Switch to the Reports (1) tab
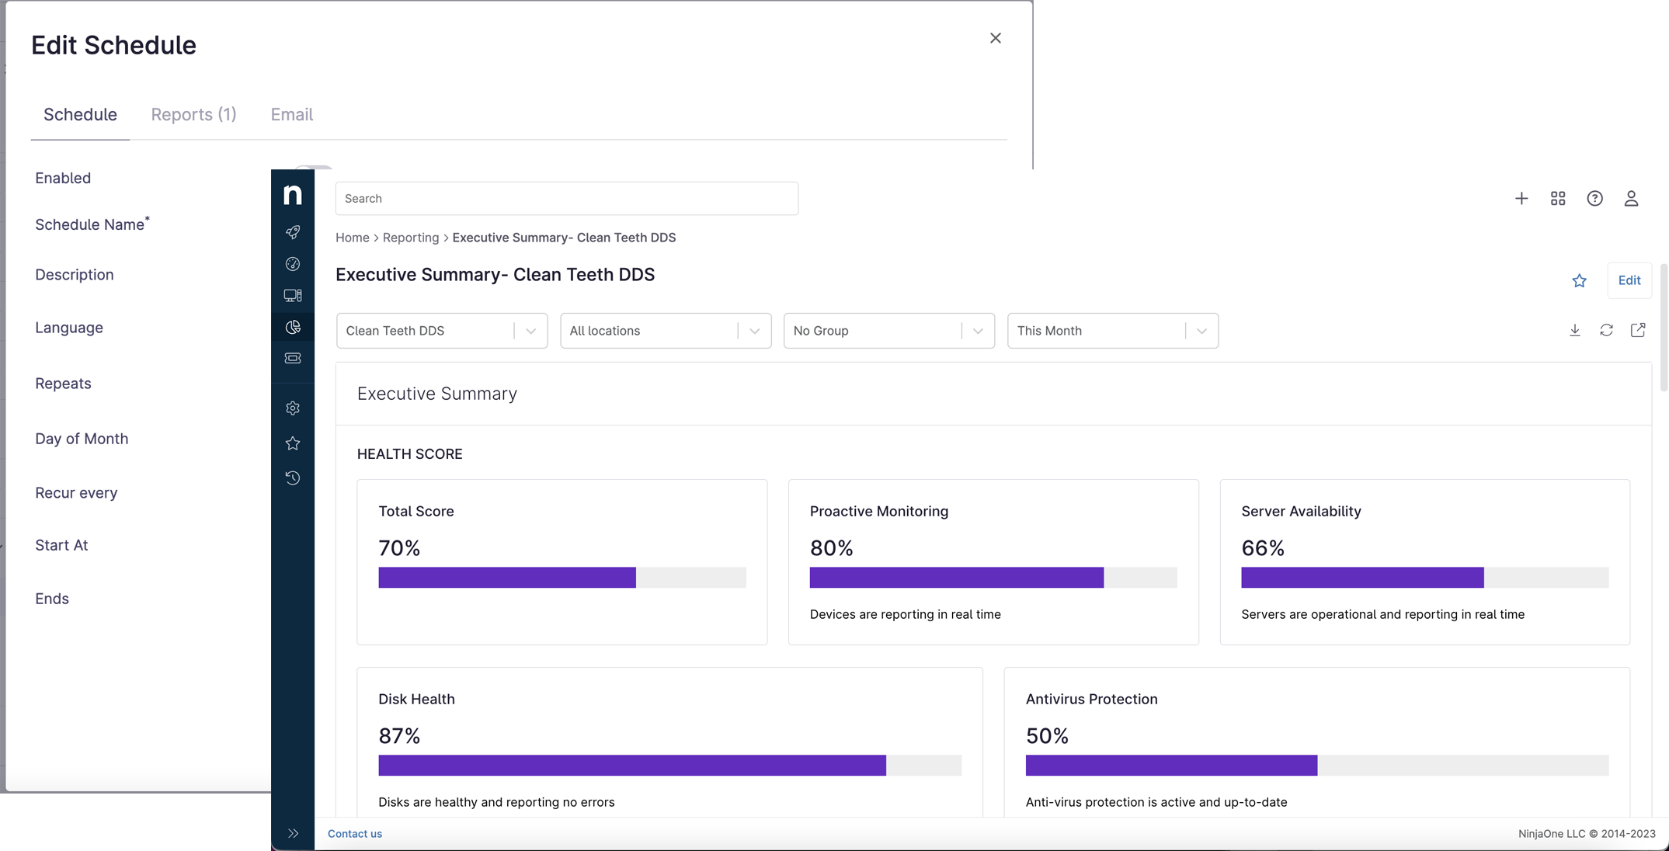Screen dimensions: 1669x851 [193, 114]
